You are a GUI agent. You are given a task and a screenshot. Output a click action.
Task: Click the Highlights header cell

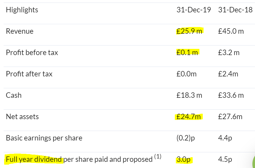pyautogui.click(x=22, y=10)
